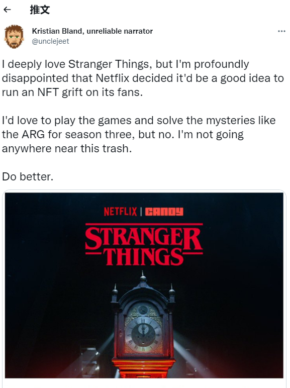Click the glowing red base of the clock

point(143,368)
